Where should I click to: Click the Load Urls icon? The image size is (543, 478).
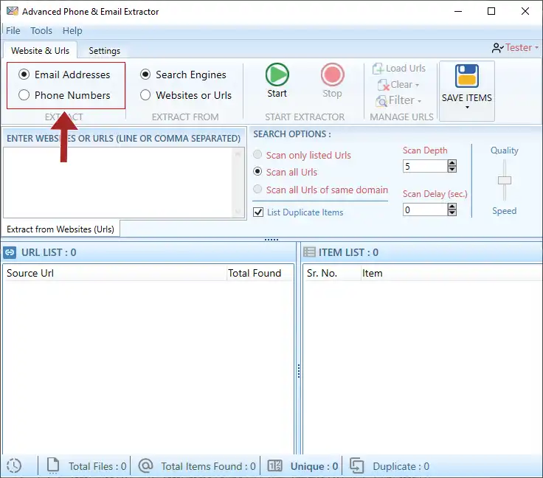click(x=378, y=69)
